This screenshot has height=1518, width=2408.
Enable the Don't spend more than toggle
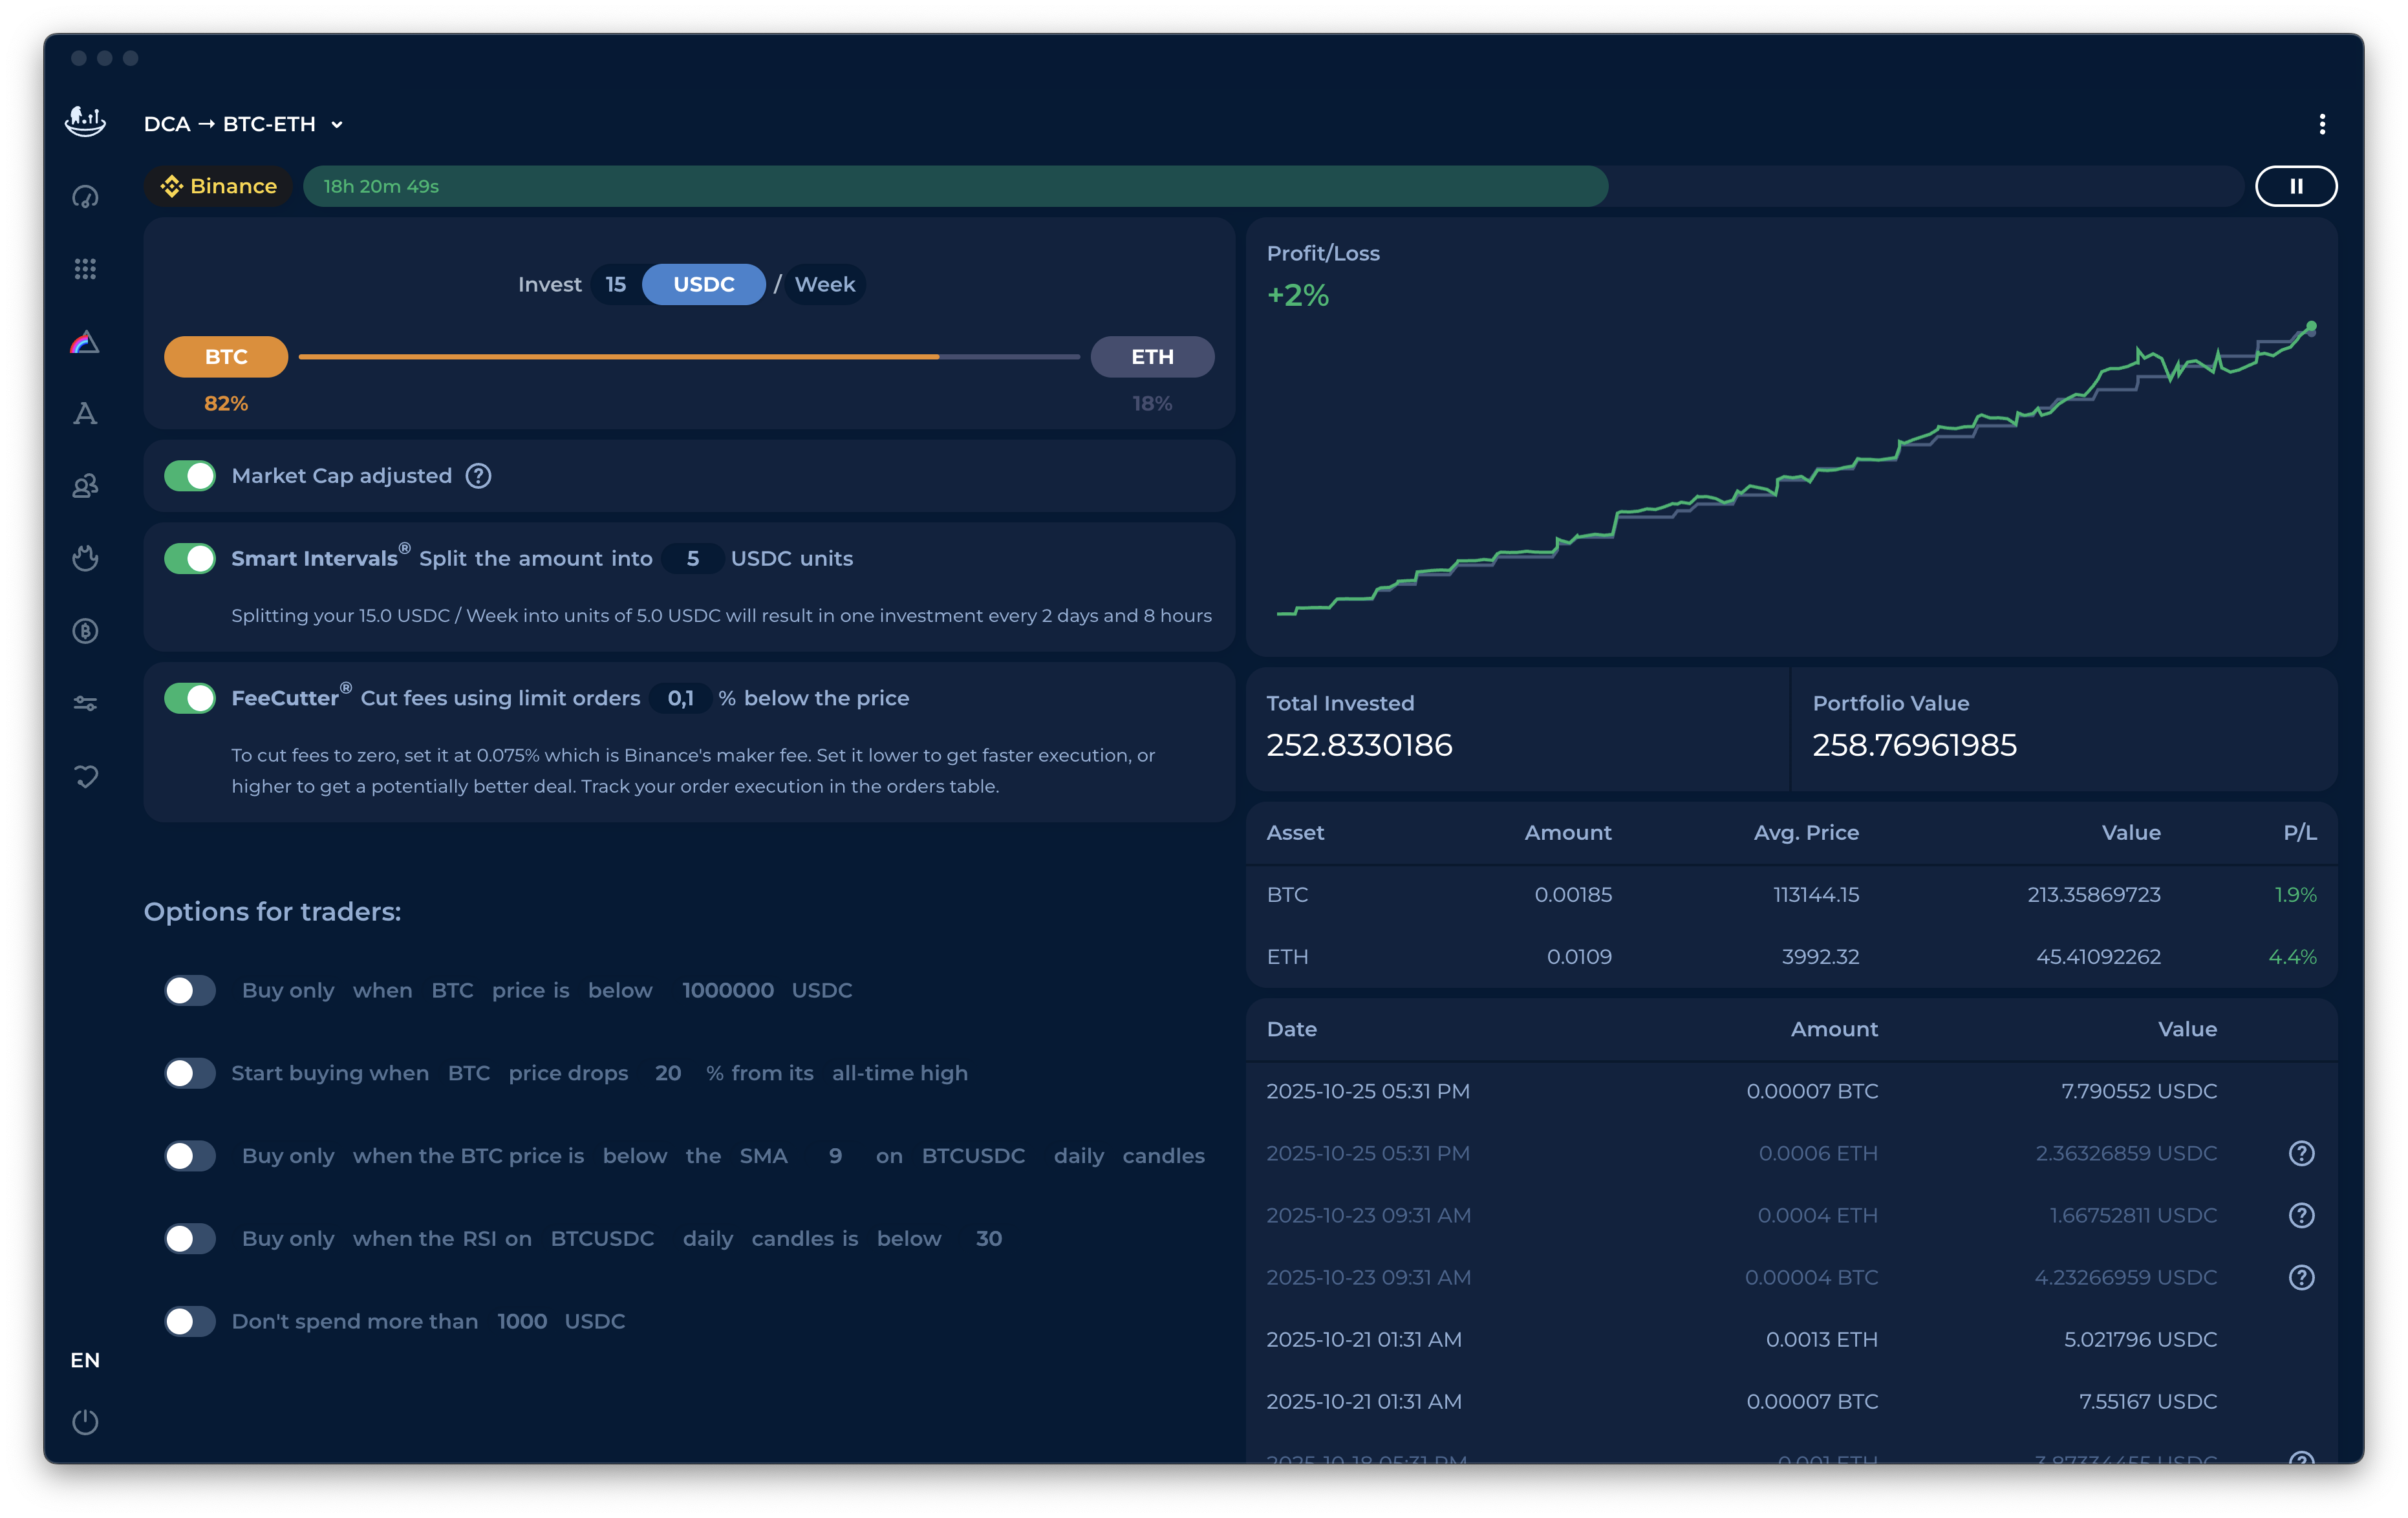[x=190, y=1321]
